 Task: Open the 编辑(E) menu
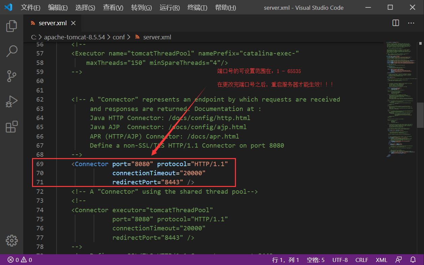click(x=58, y=7)
